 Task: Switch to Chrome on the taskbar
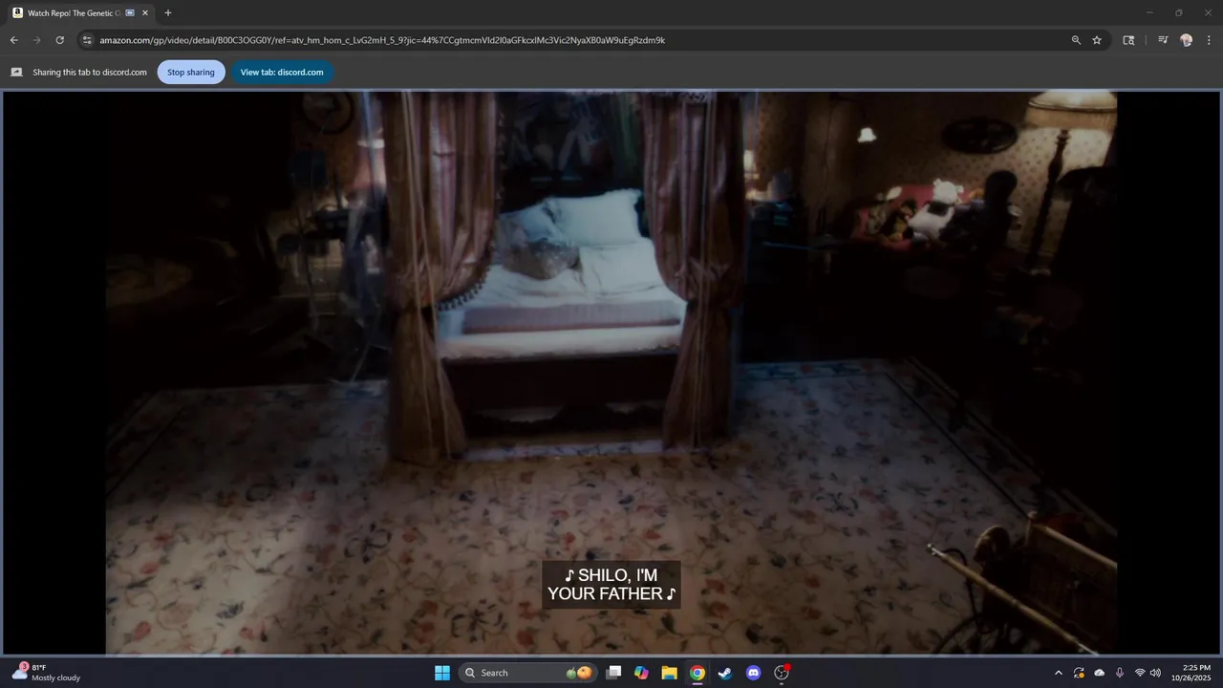pyautogui.click(x=697, y=673)
